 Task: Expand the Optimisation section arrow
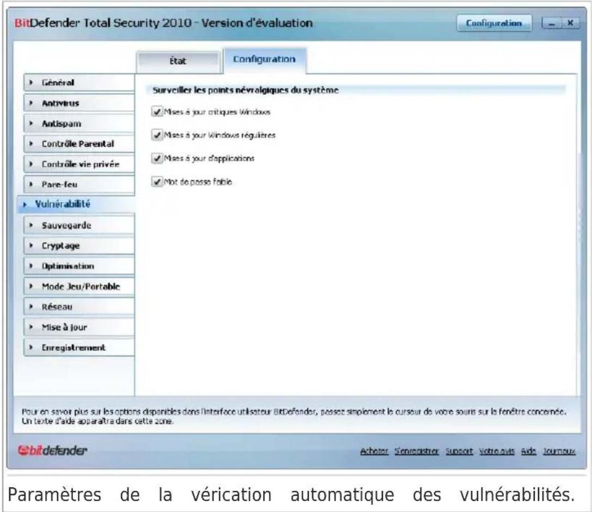pyautogui.click(x=32, y=266)
